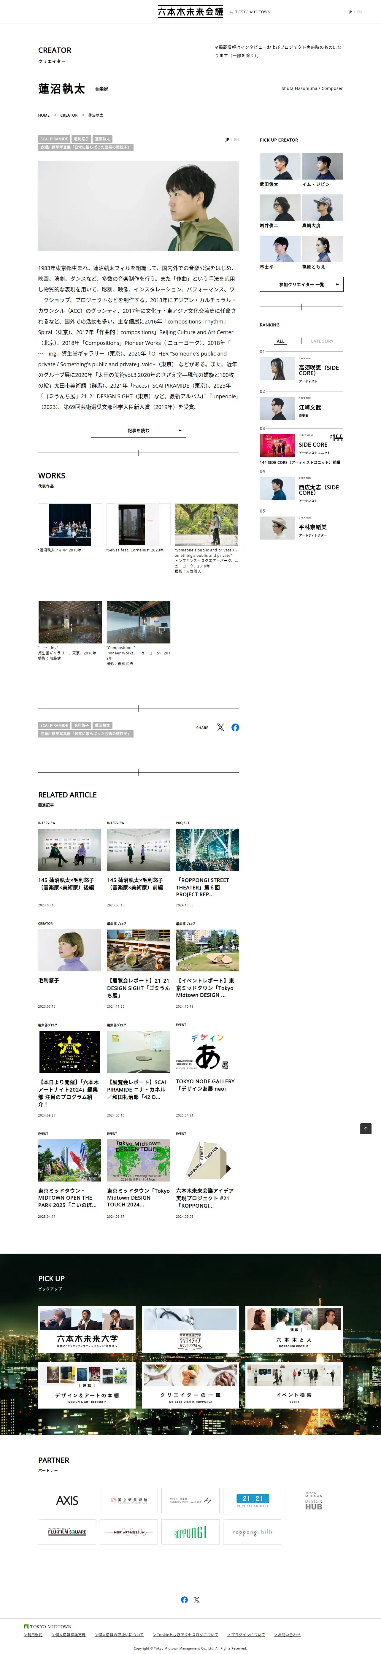
Task: Open the デザイン&アートの本棚 banner
Action: (87, 1386)
